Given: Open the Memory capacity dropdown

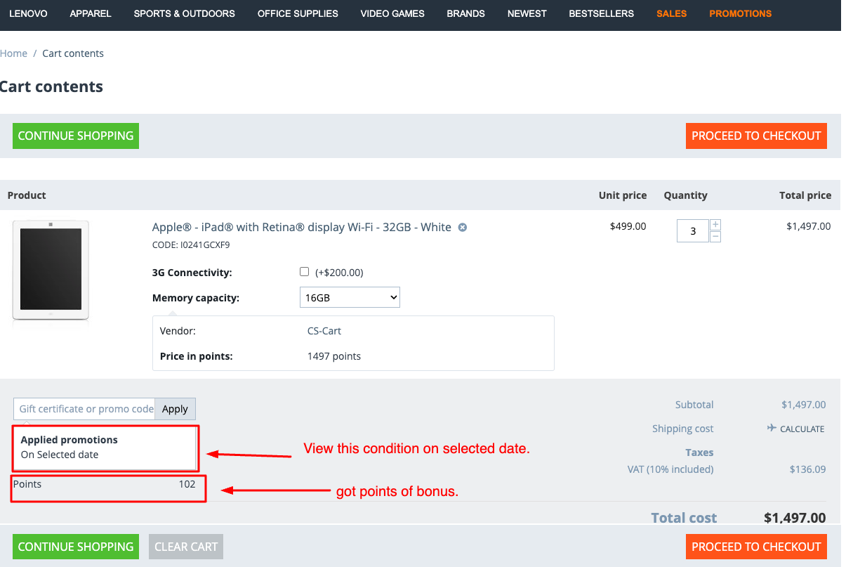Looking at the screenshot, I should coord(350,298).
